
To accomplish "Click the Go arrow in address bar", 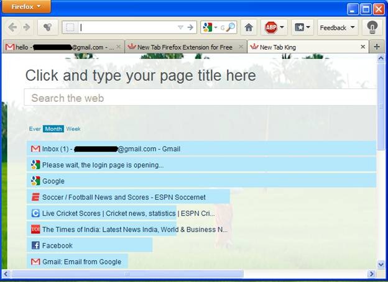I will [x=190, y=27].
